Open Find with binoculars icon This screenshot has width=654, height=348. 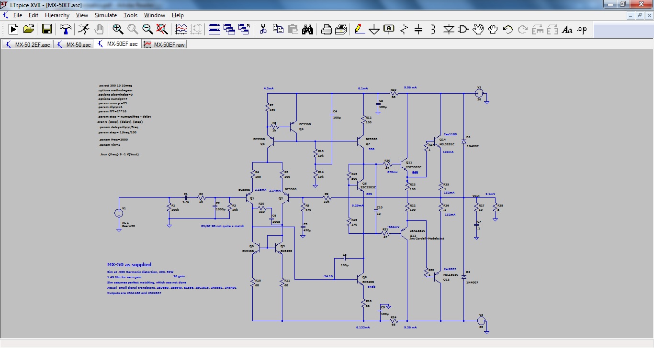point(307,29)
